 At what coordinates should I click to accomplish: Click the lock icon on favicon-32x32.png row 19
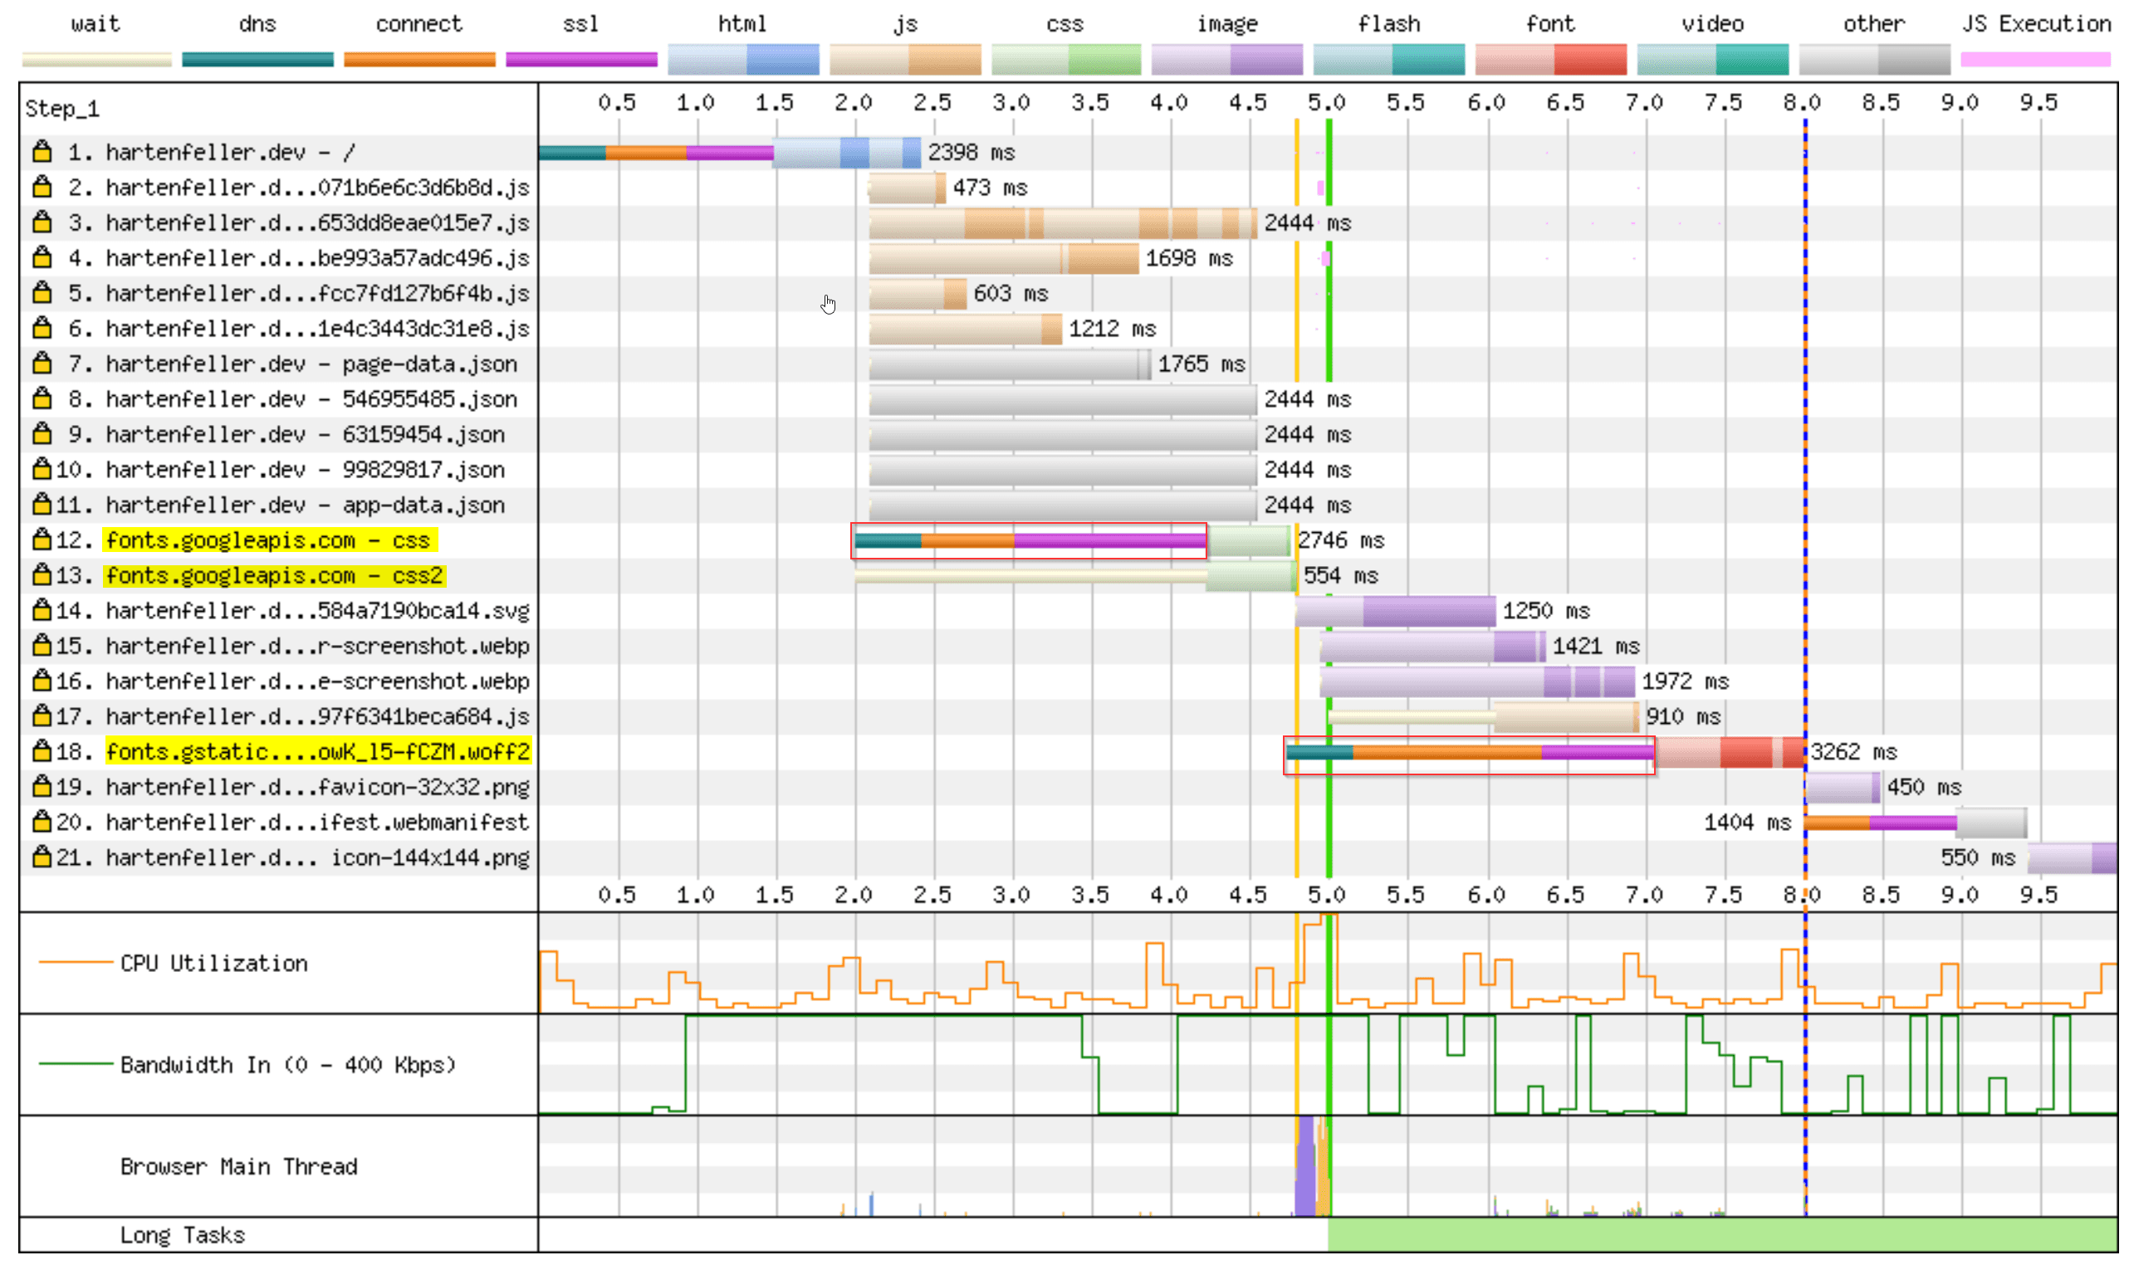(x=42, y=786)
